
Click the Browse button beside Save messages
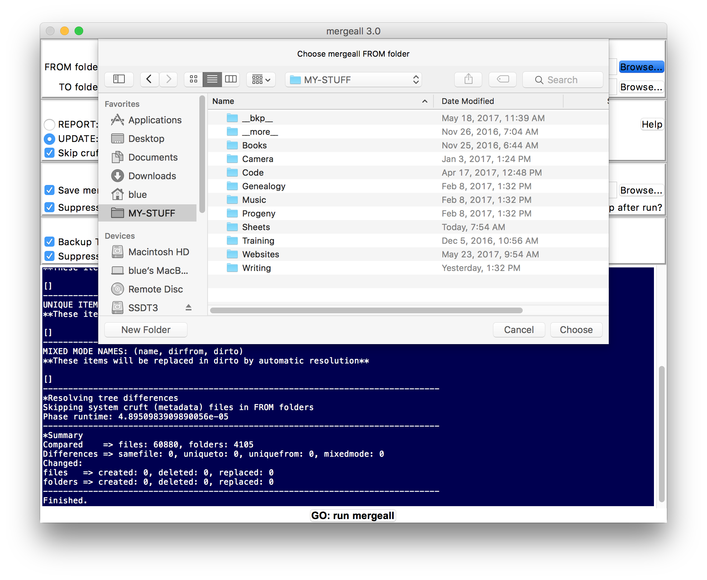coord(641,190)
